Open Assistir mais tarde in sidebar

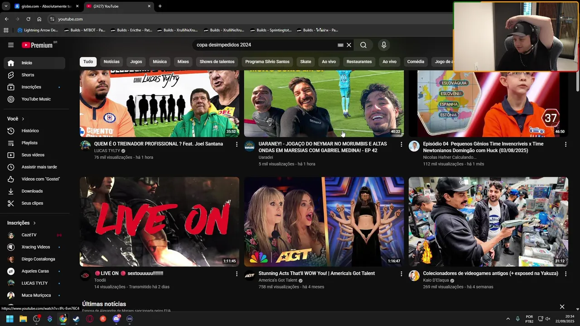pos(34,167)
